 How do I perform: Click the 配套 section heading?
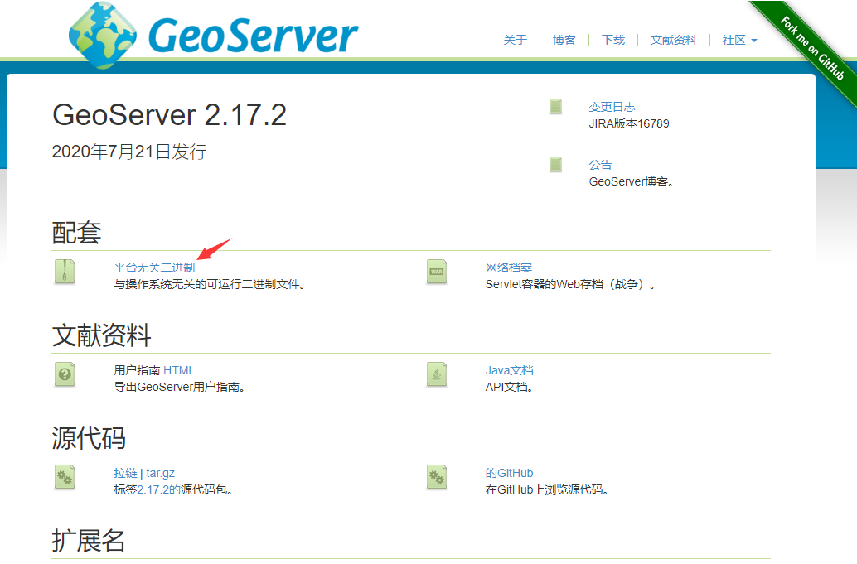(x=76, y=233)
